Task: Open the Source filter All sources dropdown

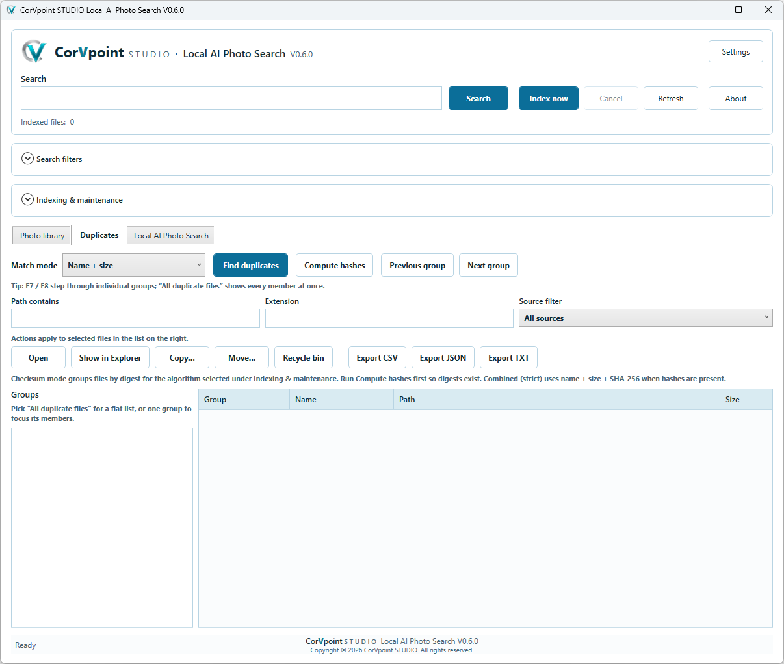Action: point(646,318)
